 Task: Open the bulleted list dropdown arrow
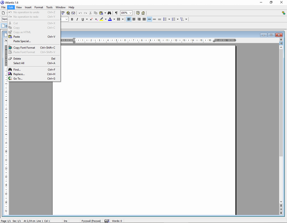pos(169,19)
